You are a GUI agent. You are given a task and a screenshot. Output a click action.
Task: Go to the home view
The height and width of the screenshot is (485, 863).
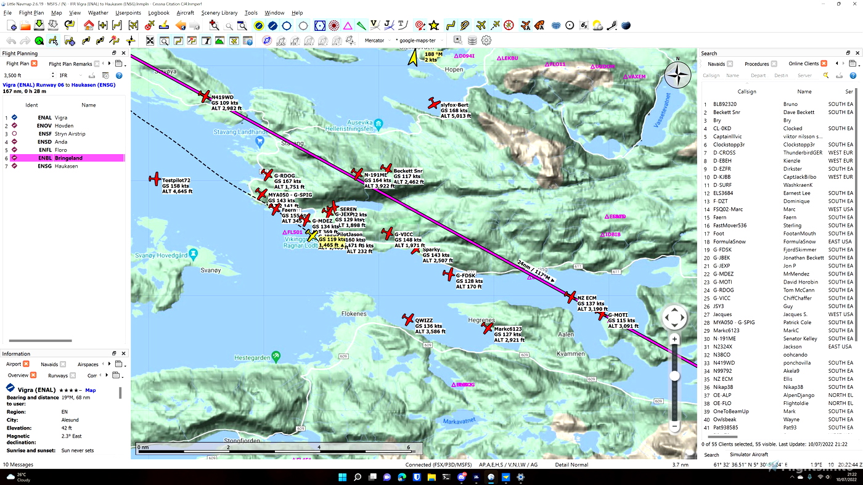click(89, 25)
